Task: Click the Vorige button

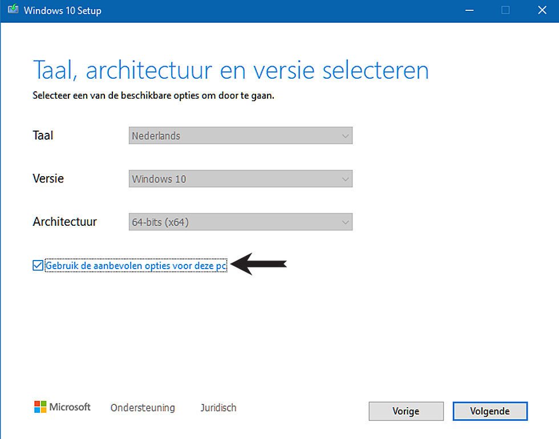Action: coord(406,411)
